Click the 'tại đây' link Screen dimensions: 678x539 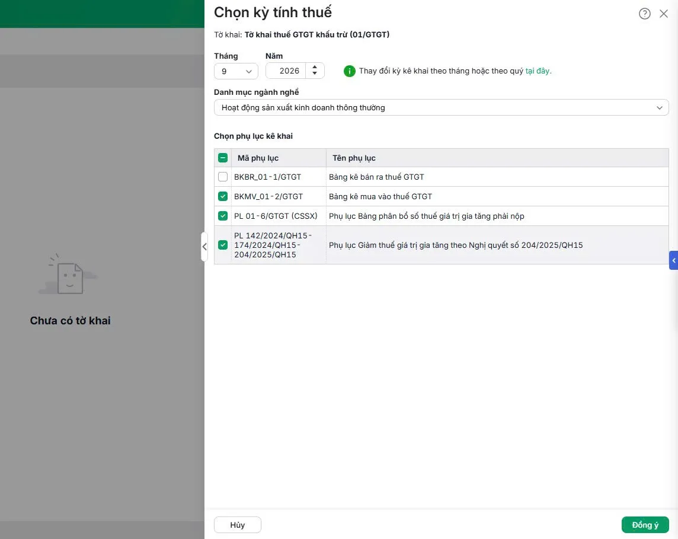point(538,71)
